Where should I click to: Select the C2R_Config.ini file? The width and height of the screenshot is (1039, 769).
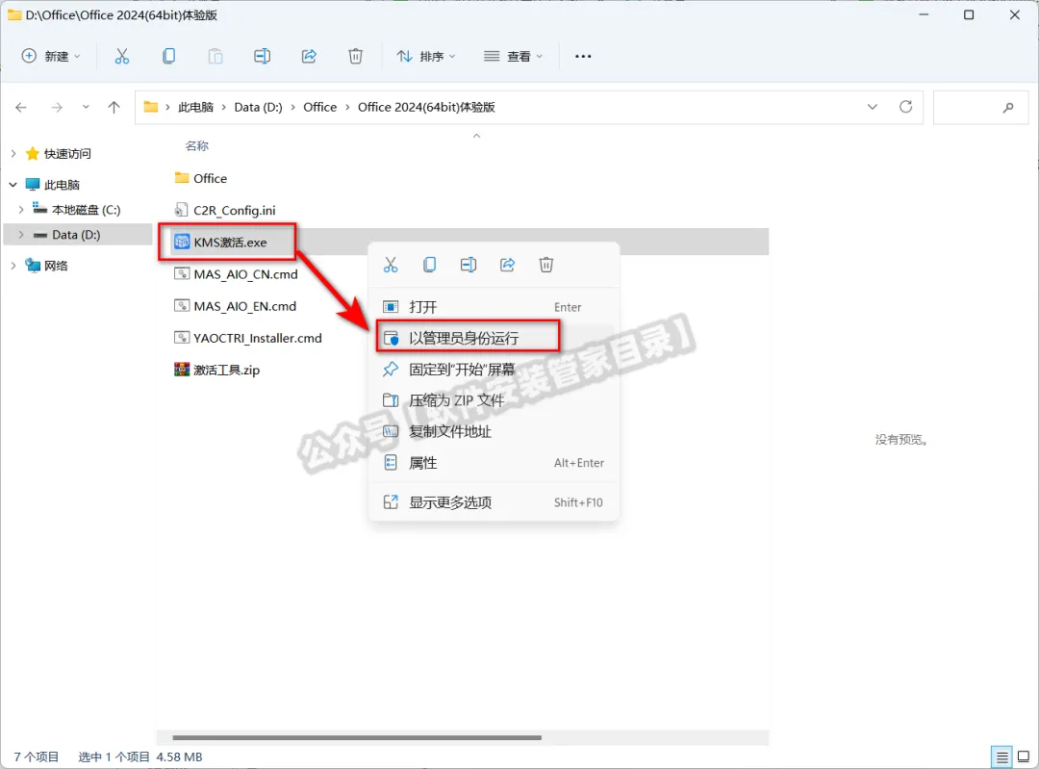click(234, 210)
